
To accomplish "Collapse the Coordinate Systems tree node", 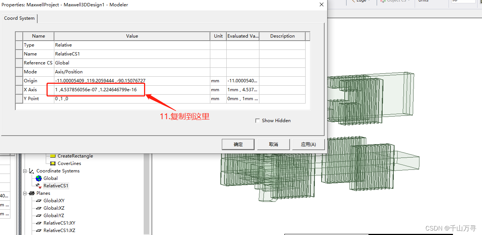I will coord(25,171).
